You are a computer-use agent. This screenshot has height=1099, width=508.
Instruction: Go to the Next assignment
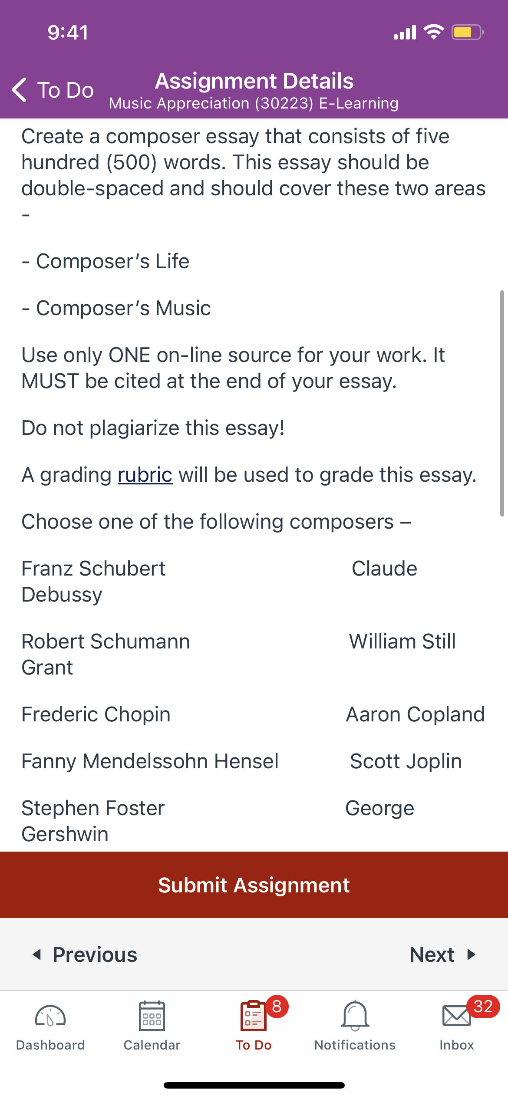(x=443, y=954)
